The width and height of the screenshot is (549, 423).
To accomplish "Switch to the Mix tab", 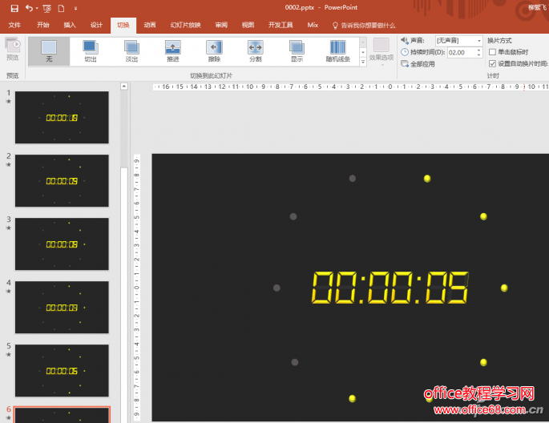I will tap(313, 25).
